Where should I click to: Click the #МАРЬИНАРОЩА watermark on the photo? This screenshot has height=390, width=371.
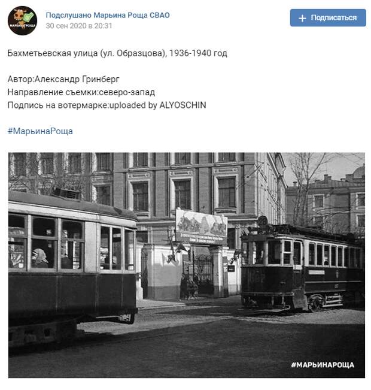(323, 365)
